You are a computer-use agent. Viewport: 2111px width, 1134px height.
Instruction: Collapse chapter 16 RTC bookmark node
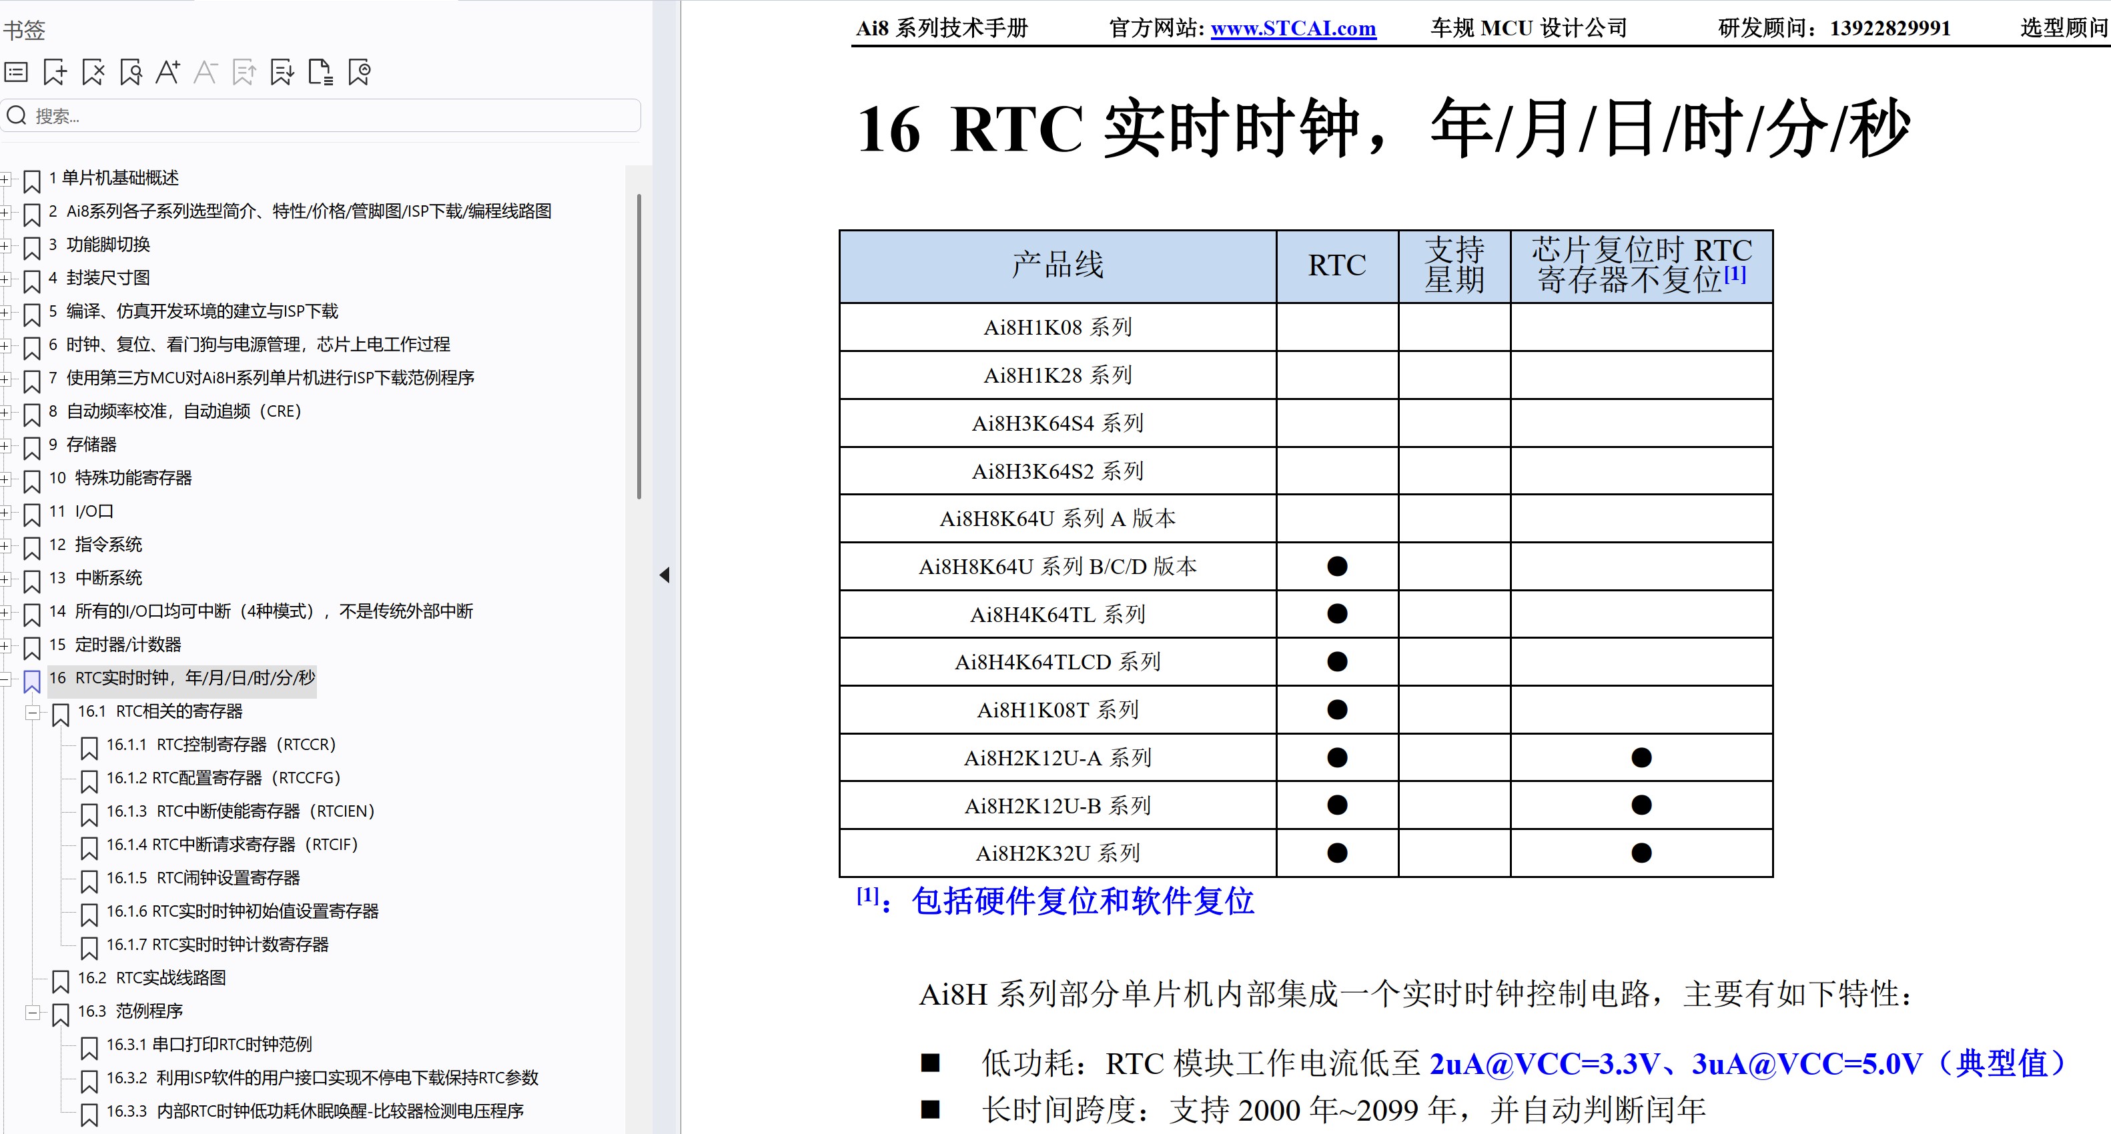5,679
